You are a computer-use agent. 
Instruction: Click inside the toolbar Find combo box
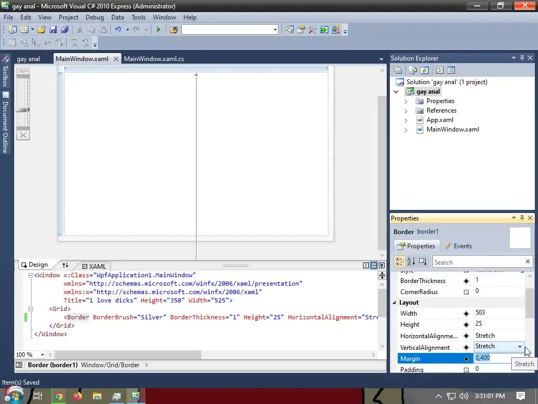[227, 29]
